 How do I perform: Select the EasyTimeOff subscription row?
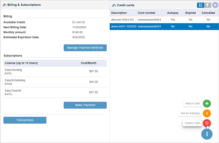(55, 92)
